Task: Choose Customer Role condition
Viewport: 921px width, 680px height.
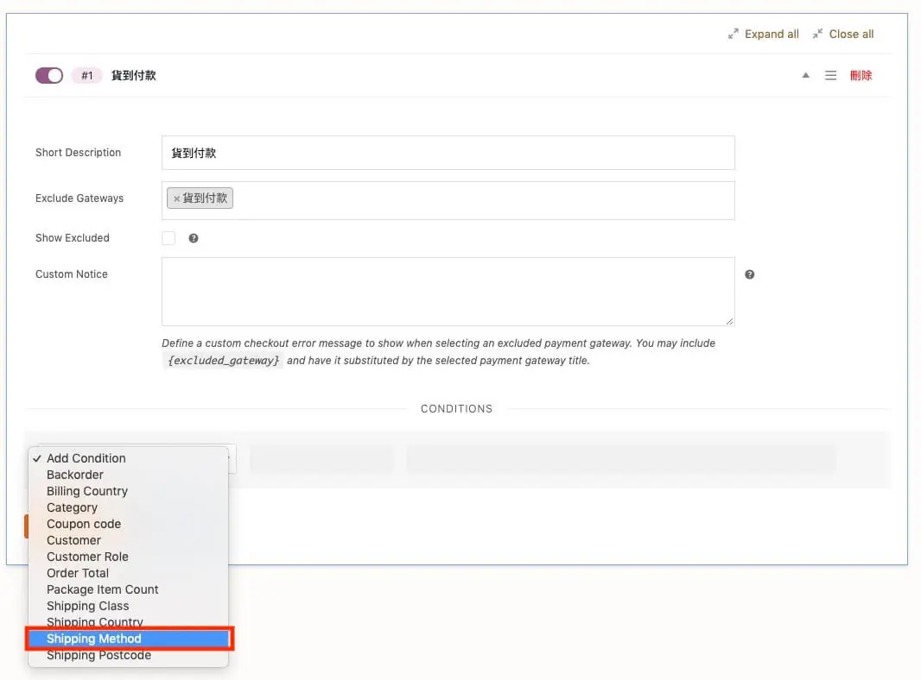Action: [129, 557]
